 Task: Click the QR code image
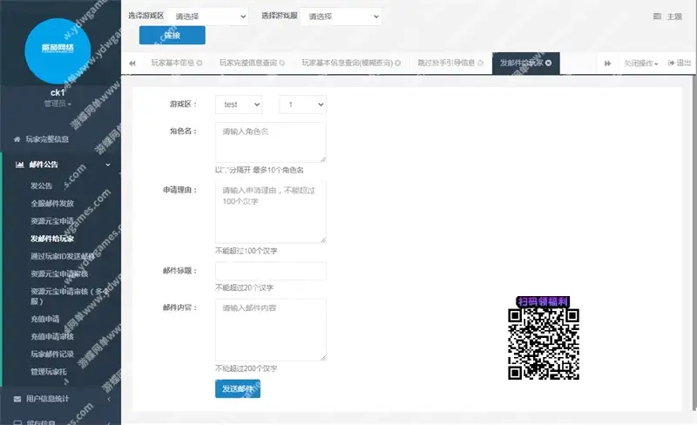[x=543, y=344]
